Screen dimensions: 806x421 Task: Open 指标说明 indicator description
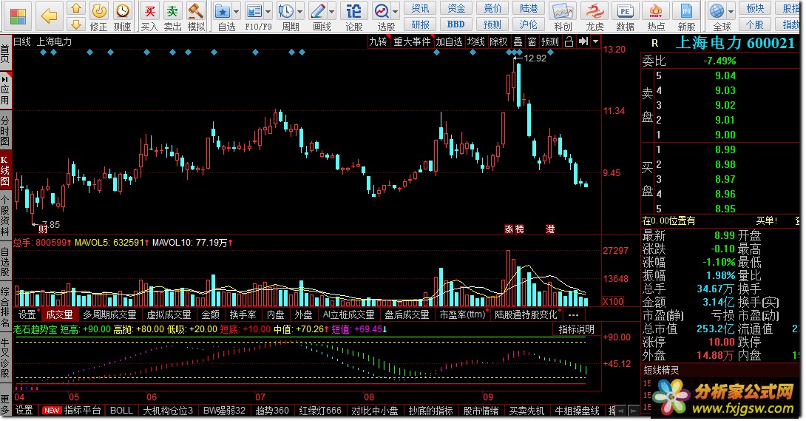pos(576,329)
